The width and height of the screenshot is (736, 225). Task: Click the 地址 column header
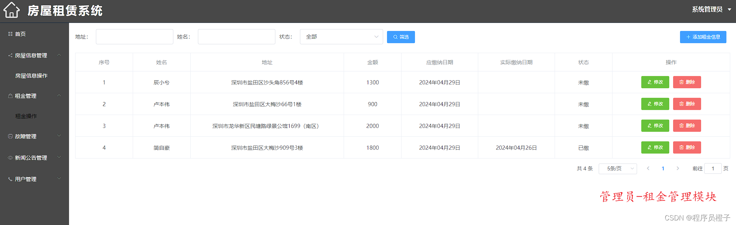pos(267,62)
